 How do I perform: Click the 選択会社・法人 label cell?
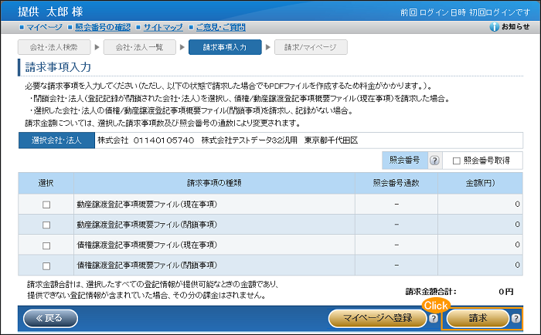click(x=56, y=140)
